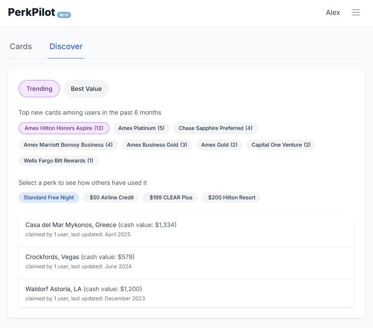
Task: Show the $50 Airline Credit perk
Action: [x=111, y=198]
